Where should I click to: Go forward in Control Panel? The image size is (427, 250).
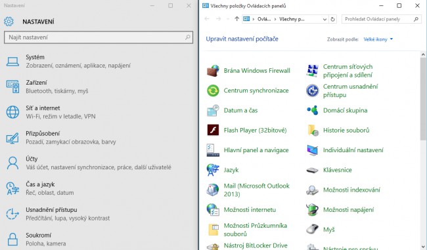(x=218, y=19)
